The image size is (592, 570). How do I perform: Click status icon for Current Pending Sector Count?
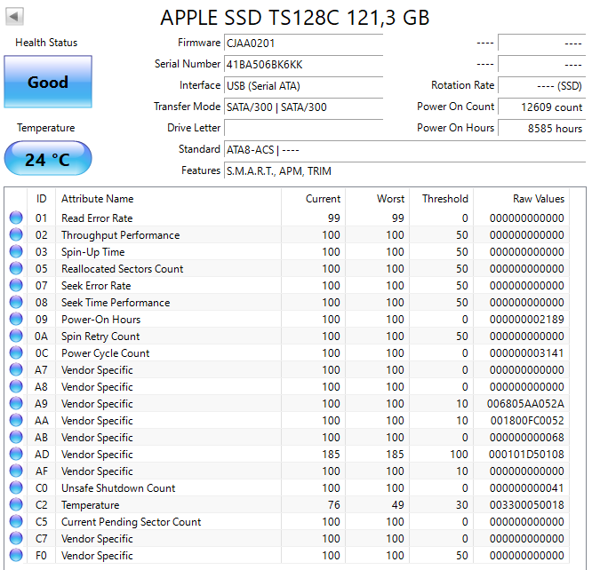[16, 522]
